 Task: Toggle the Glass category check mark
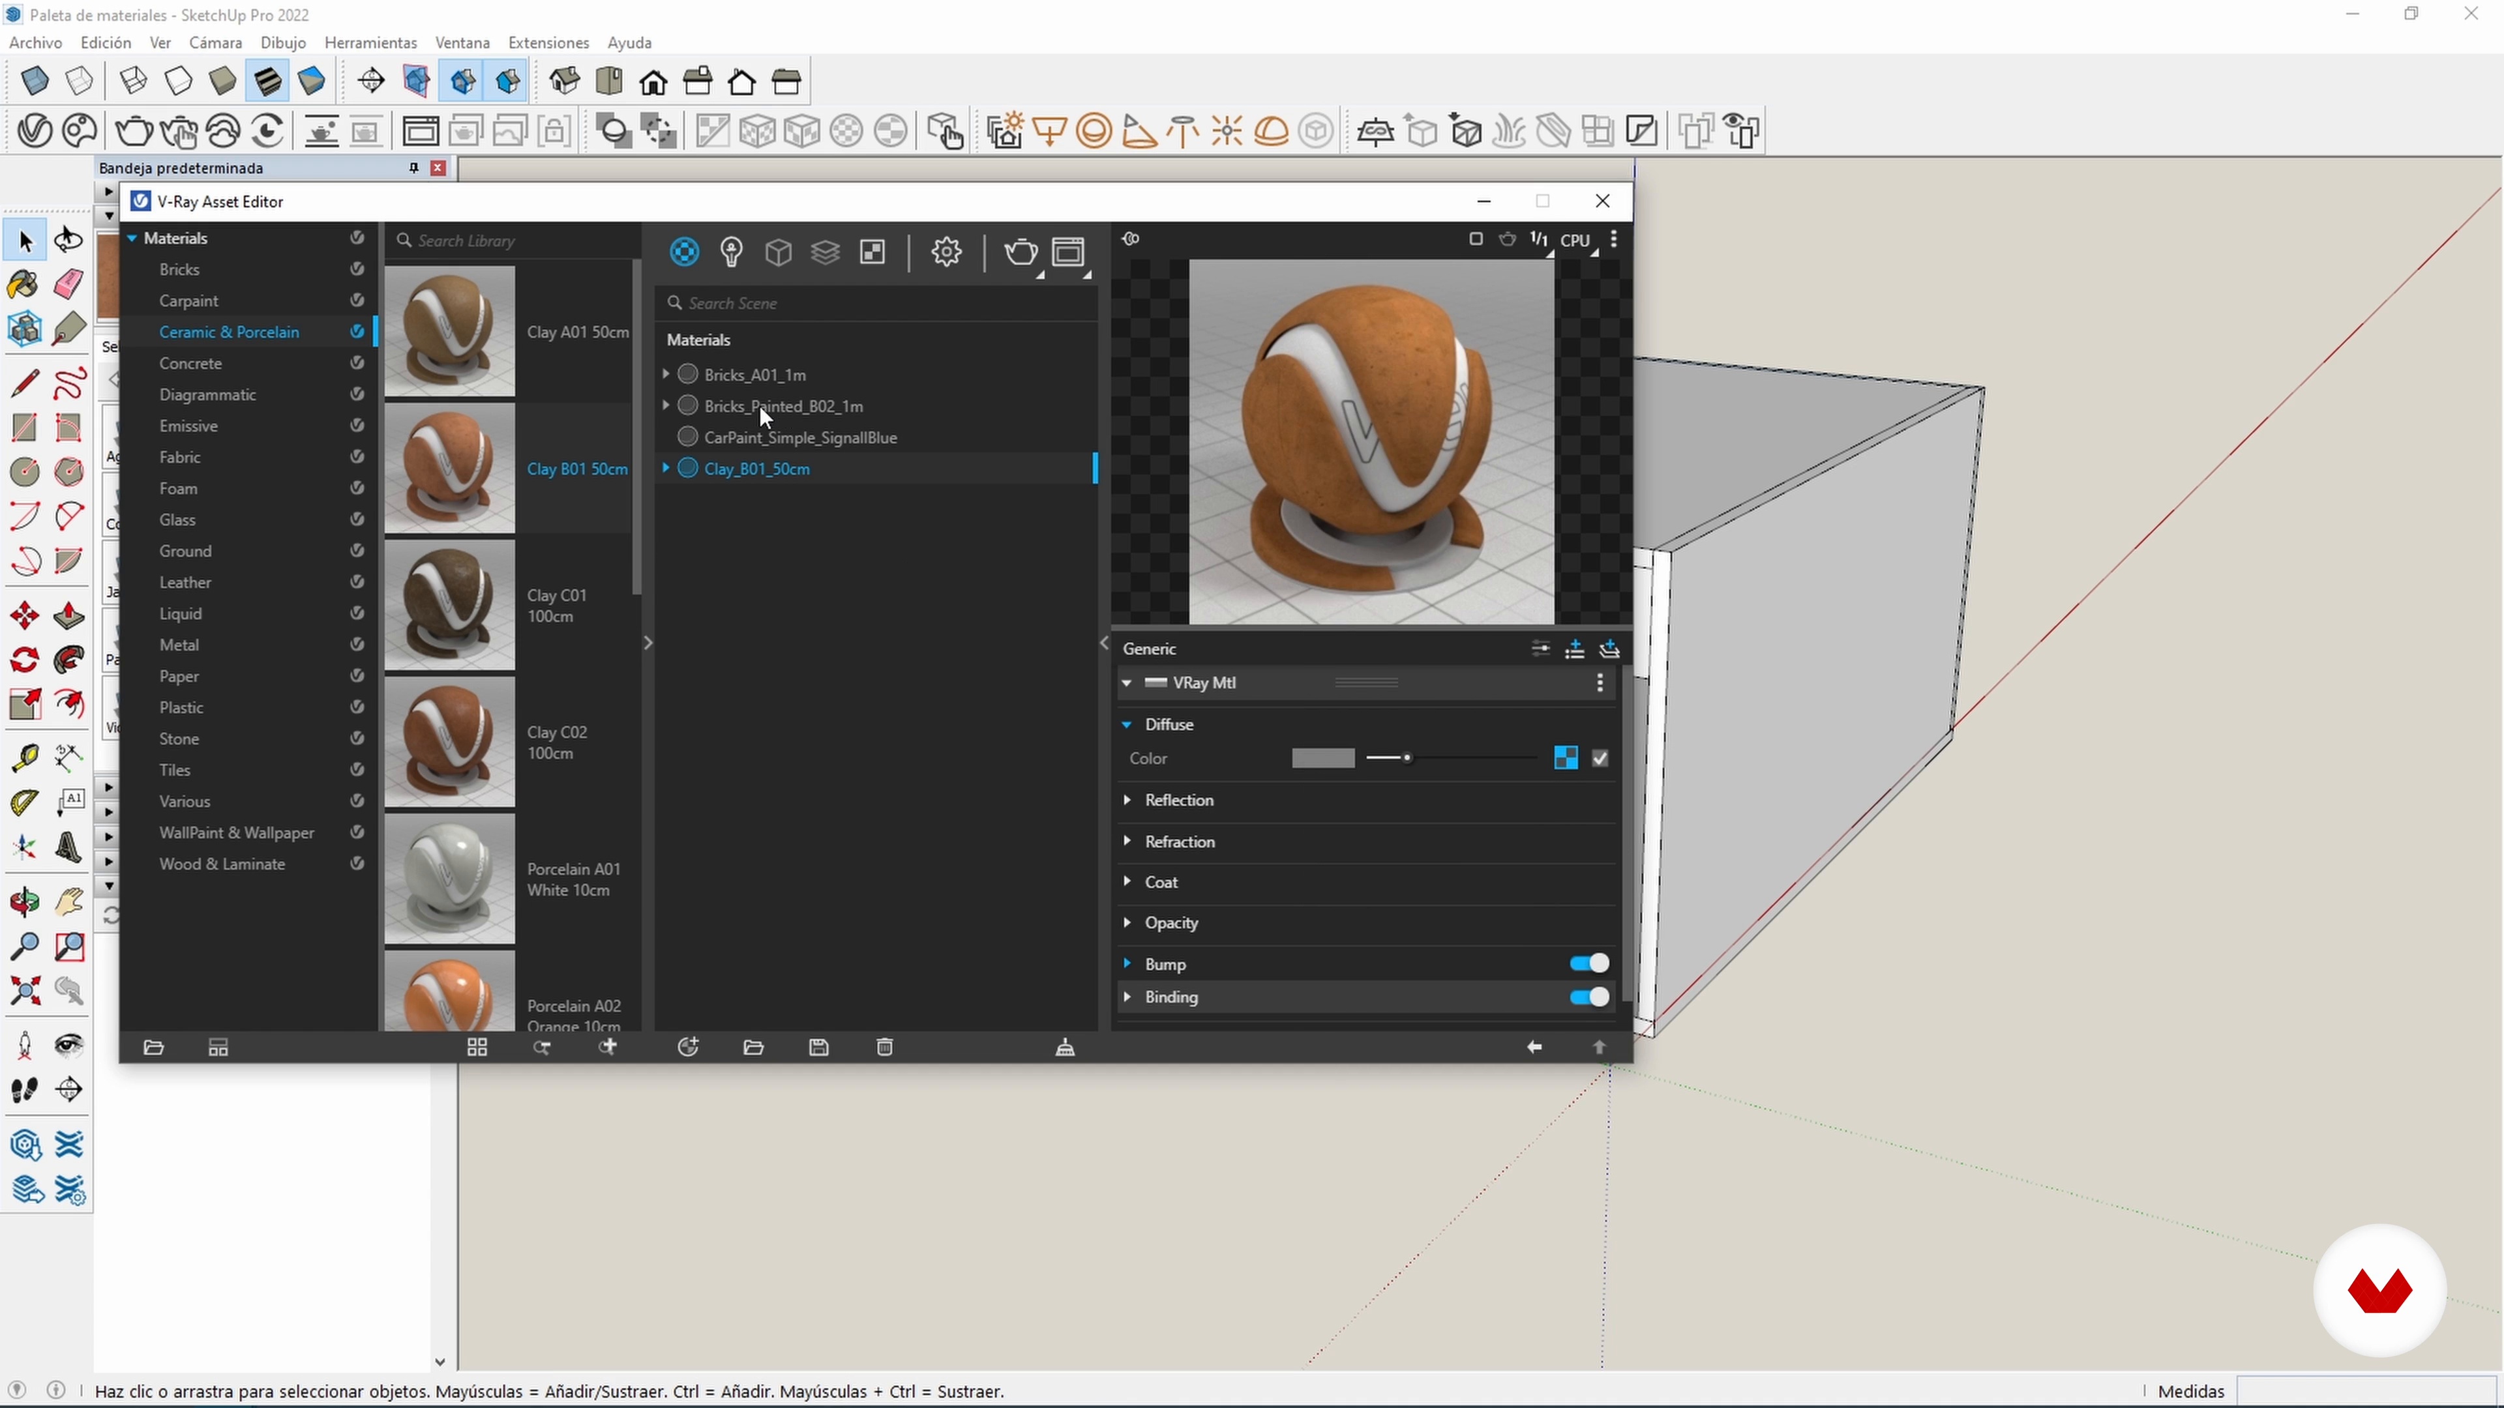click(x=357, y=520)
